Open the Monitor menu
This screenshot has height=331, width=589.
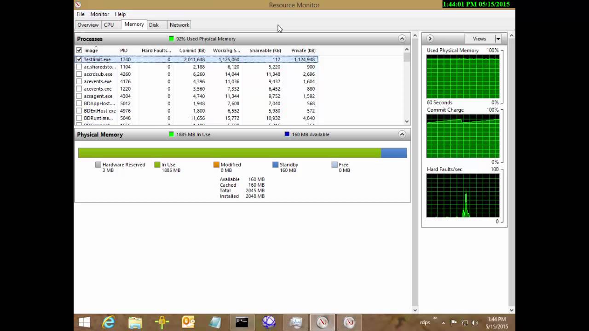[x=100, y=14]
